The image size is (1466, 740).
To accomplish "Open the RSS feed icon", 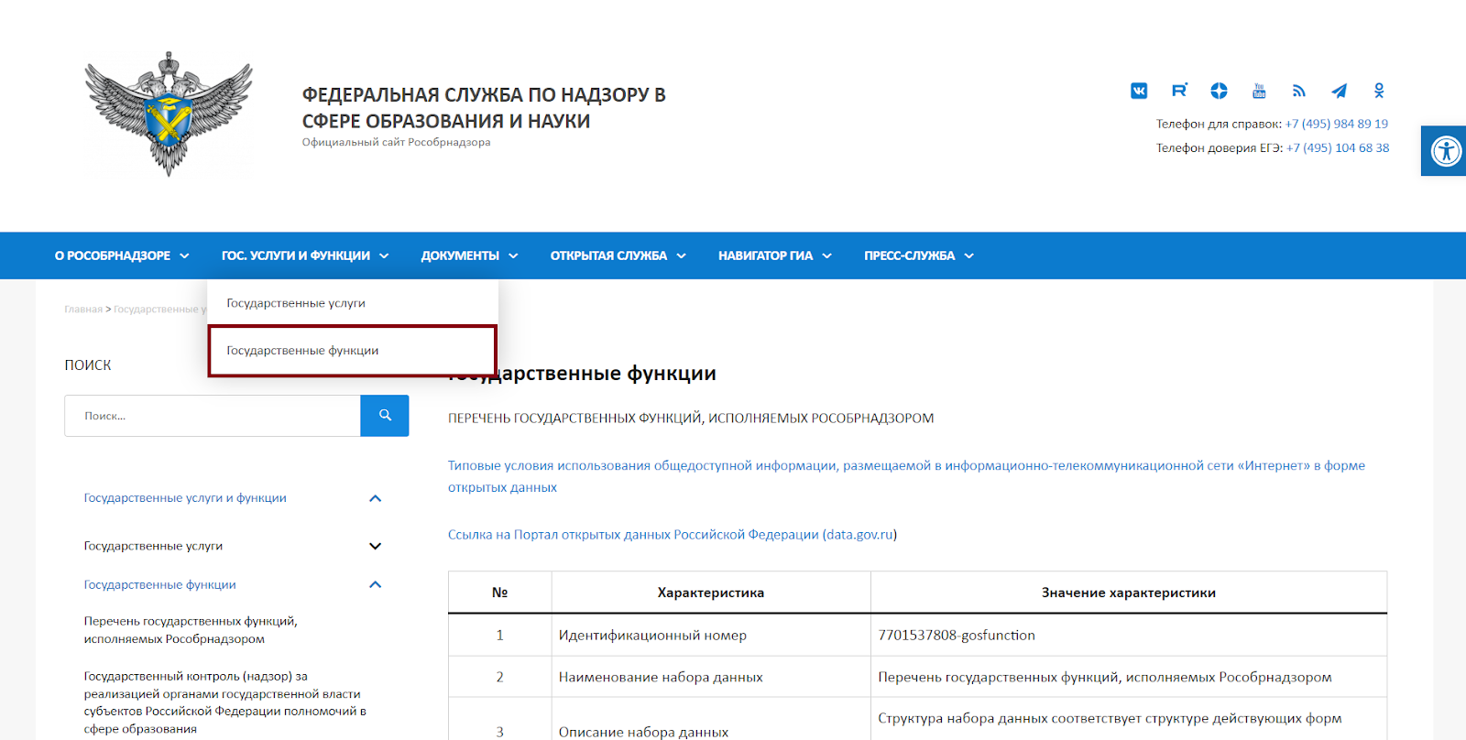I will pos(1298,91).
